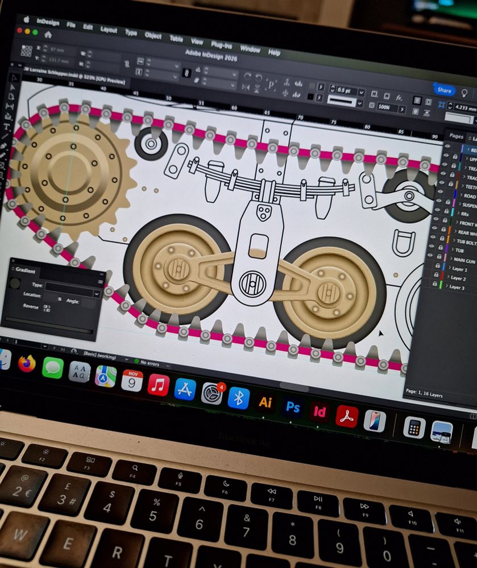Hide the MAIN GUN layer

(x=430, y=256)
